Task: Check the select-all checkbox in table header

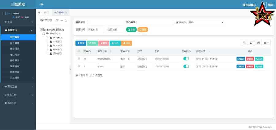Action: click(x=79, y=52)
